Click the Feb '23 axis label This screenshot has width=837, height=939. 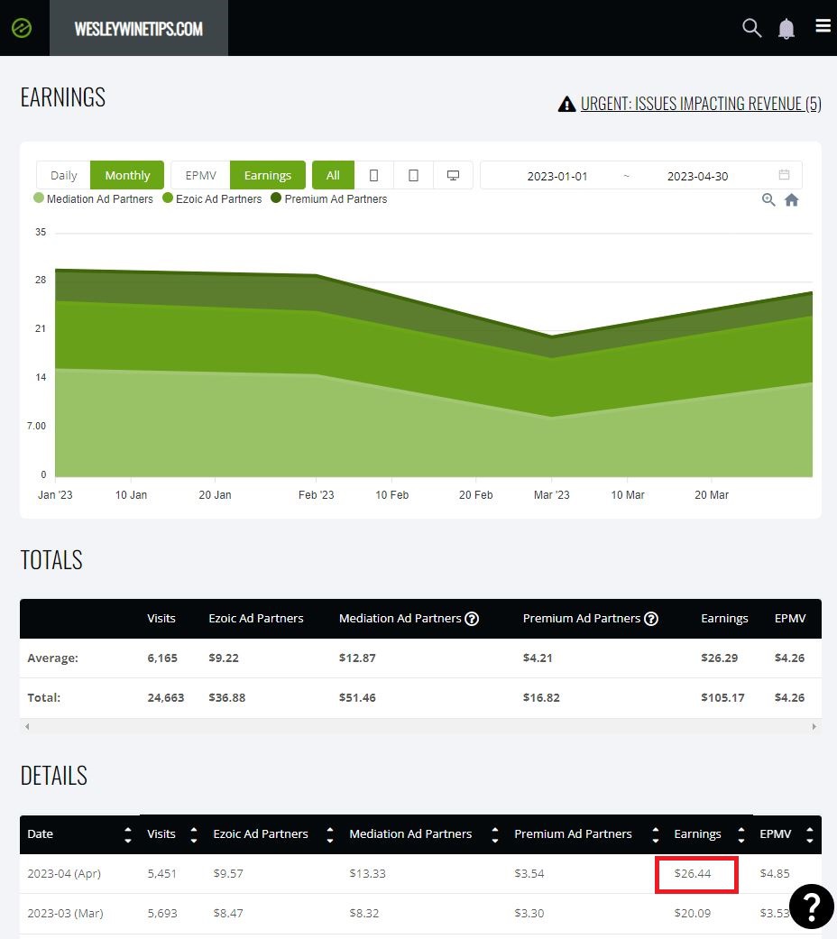click(x=316, y=495)
